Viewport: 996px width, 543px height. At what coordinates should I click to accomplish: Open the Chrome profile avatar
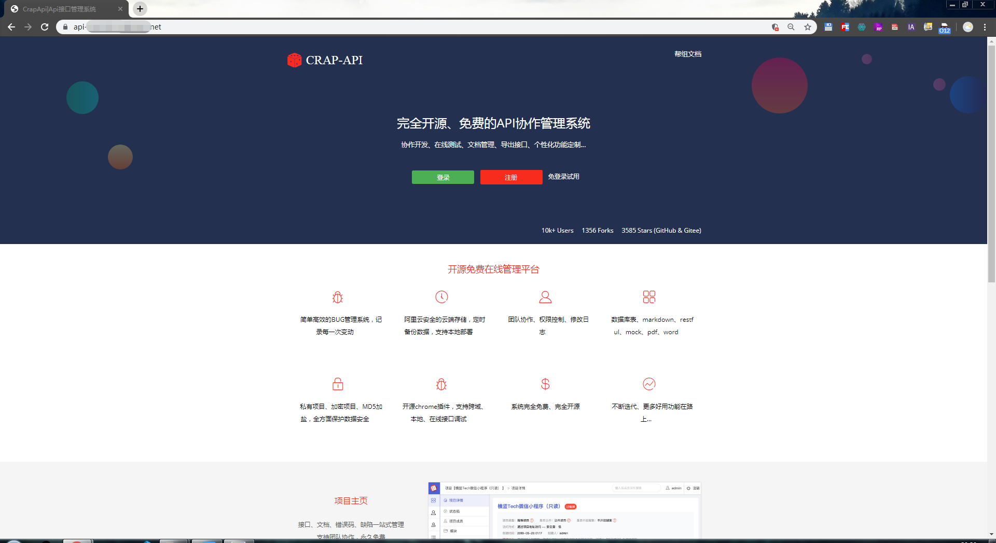[968, 27]
